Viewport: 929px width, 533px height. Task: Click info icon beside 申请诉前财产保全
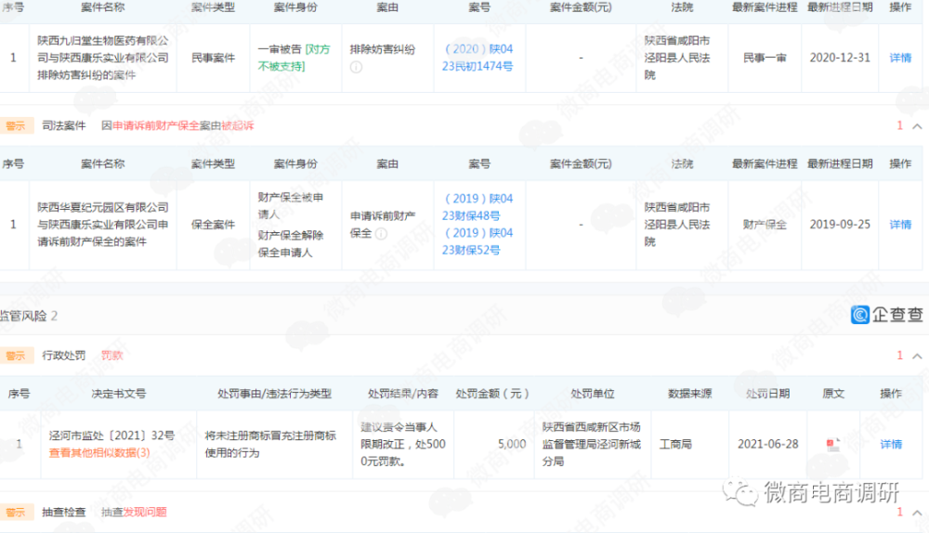(x=381, y=233)
